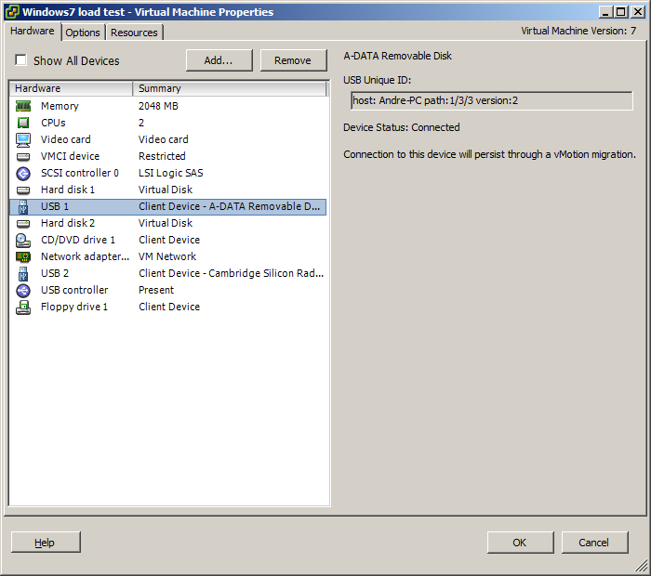Screen dimensions: 651x576
Task: Click the Memory hardware icon
Action: [23, 106]
